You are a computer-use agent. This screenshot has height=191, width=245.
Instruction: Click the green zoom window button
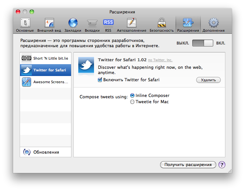(x=32, y=12)
